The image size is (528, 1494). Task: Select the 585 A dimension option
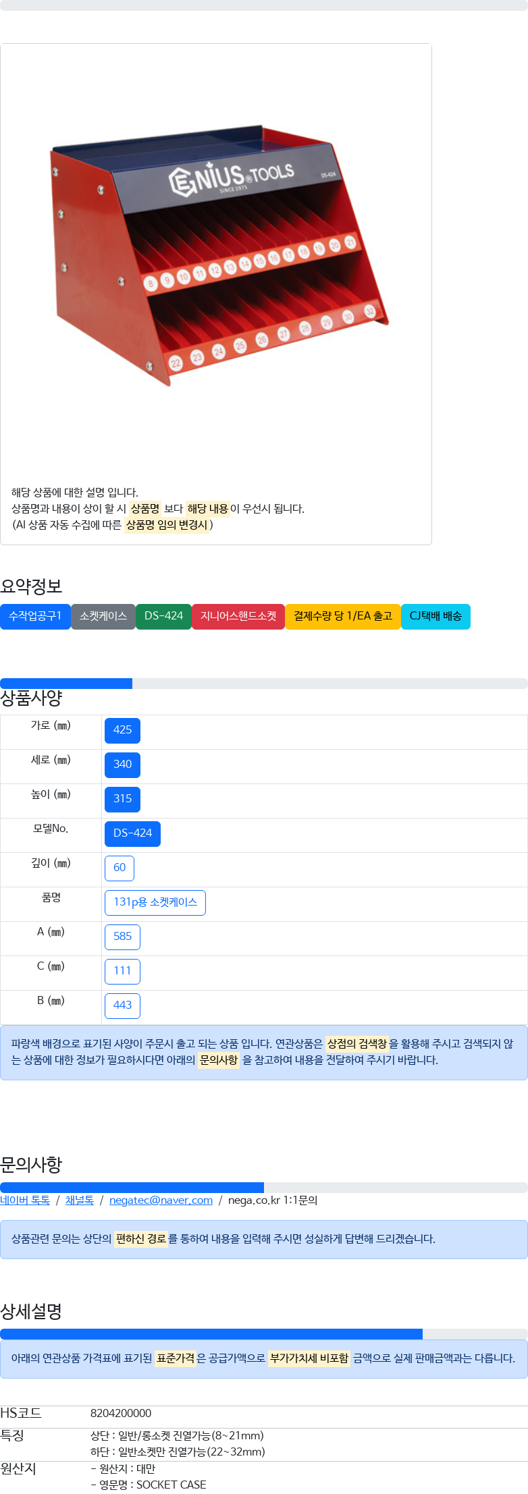(x=122, y=937)
